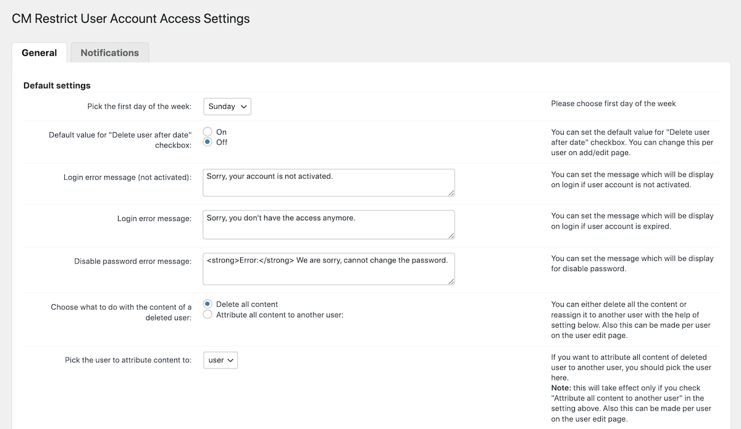Choose Delete all content option

click(208, 304)
